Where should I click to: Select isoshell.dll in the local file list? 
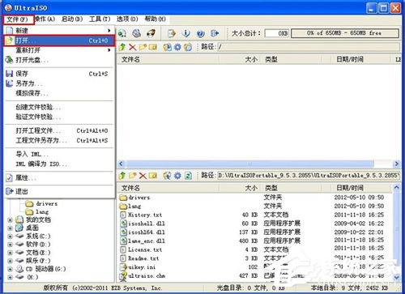pyautogui.click(x=143, y=224)
